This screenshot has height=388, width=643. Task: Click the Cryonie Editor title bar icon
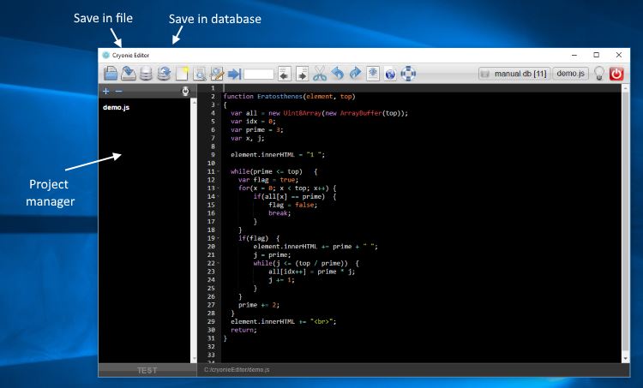105,55
